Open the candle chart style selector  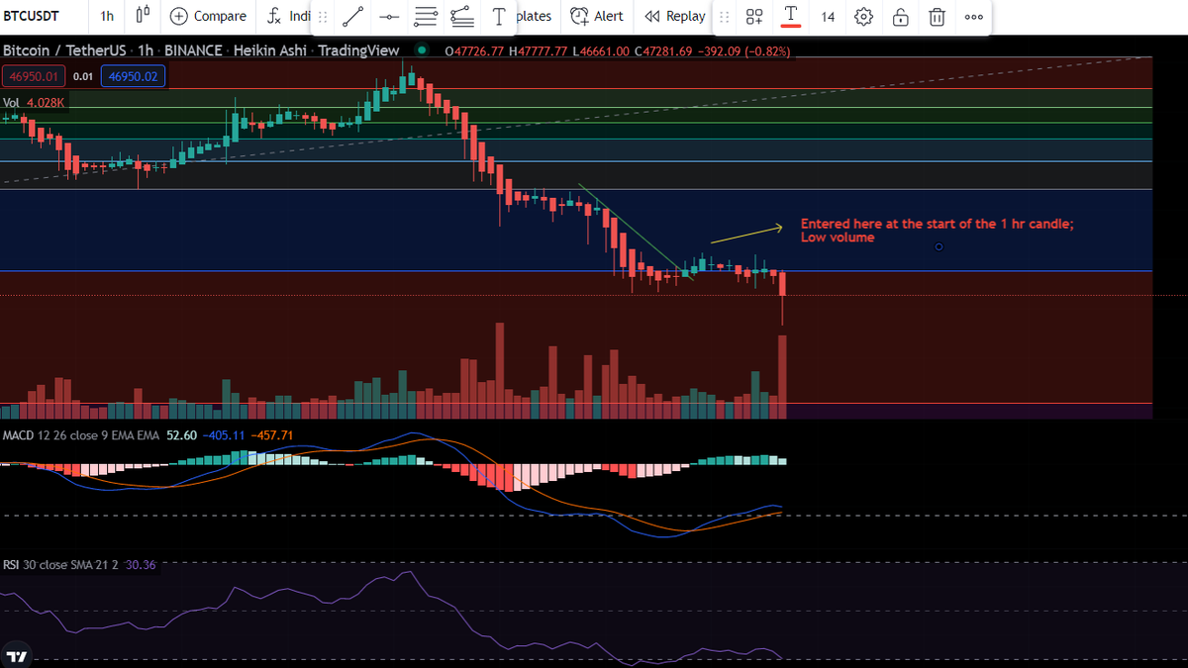tap(143, 16)
